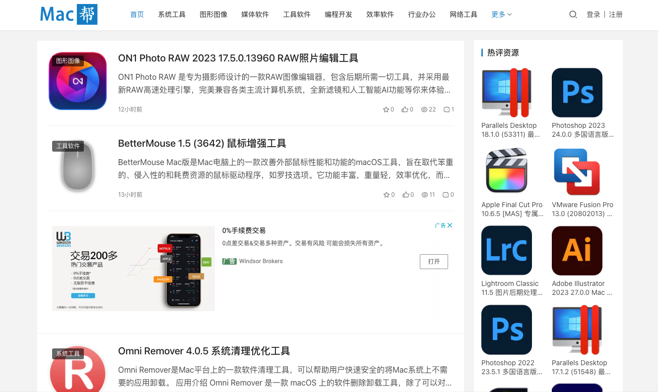Open 图形图像 navigation category

pyautogui.click(x=213, y=14)
